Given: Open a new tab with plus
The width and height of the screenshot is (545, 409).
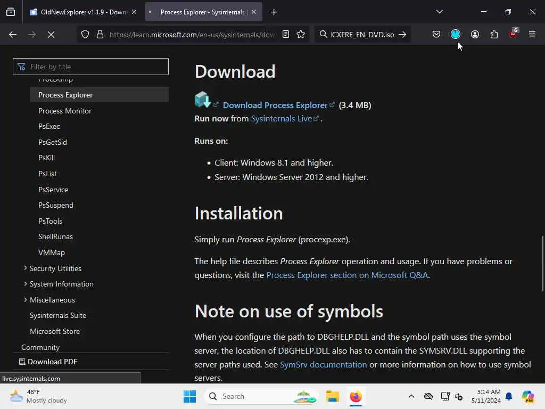Looking at the screenshot, I should pyautogui.click(x=274, y=12).
